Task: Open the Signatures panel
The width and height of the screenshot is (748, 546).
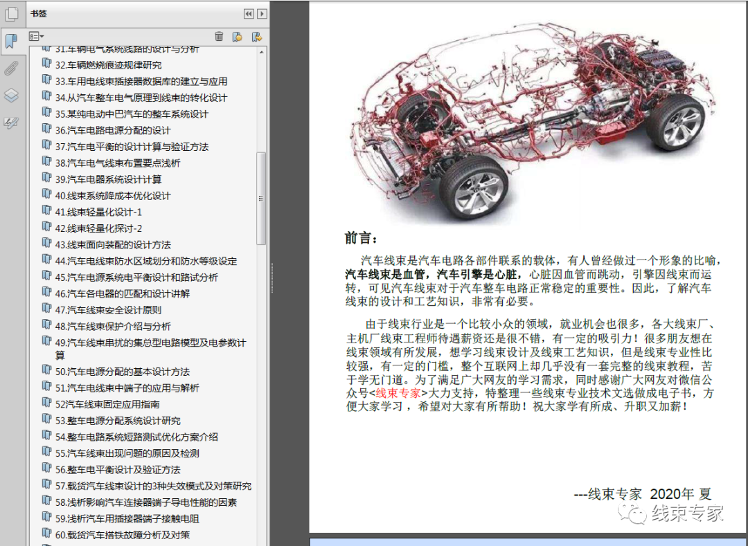Action: coord(12,122)
